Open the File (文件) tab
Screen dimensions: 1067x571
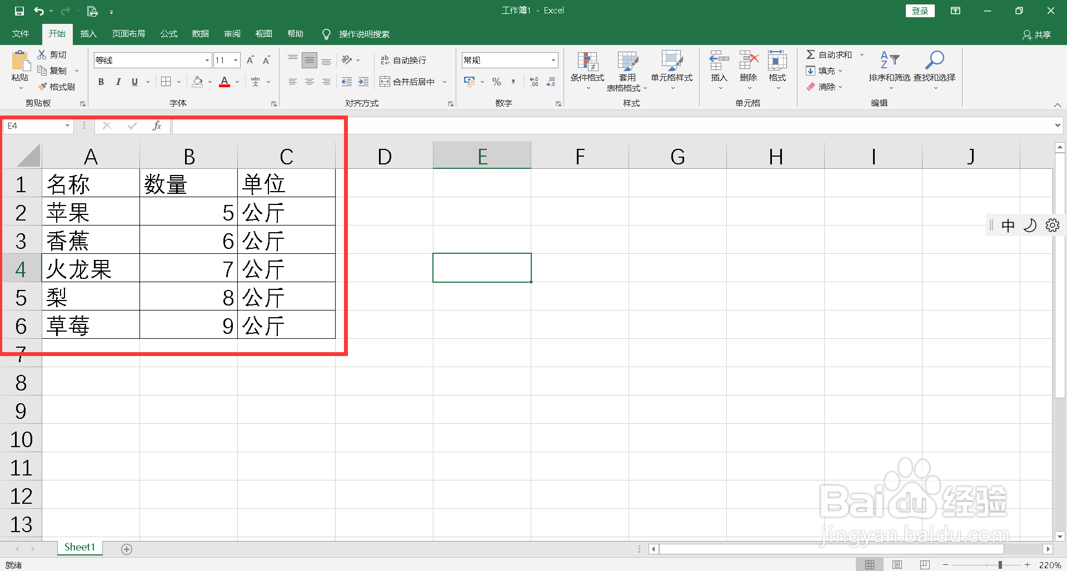pos(21,34)
